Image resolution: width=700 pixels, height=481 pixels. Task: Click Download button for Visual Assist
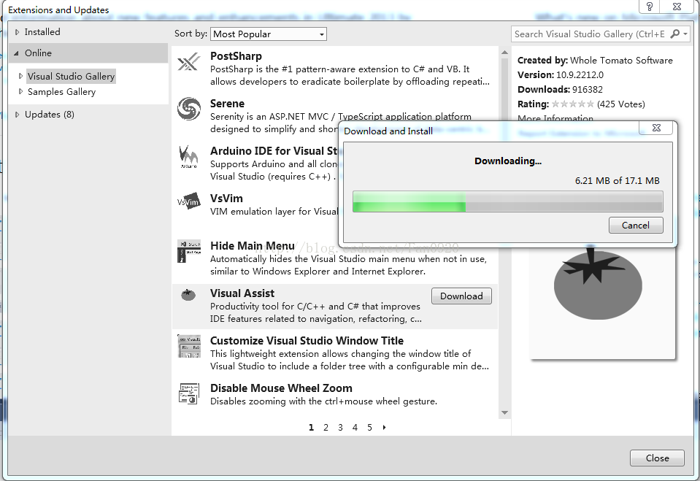pyautogui.click(x=461, y=296)
